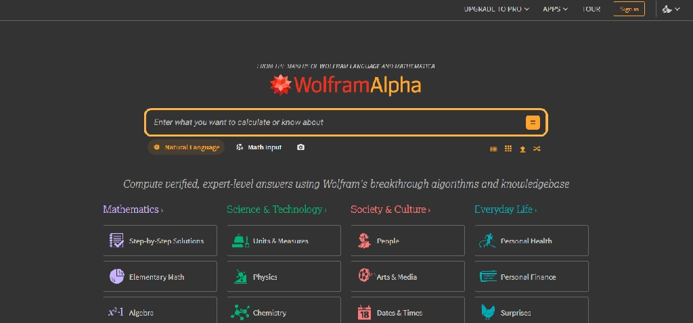Open the Science & Technology category heading
This screenshot has width=693, height=323.
tap(277, 209)
